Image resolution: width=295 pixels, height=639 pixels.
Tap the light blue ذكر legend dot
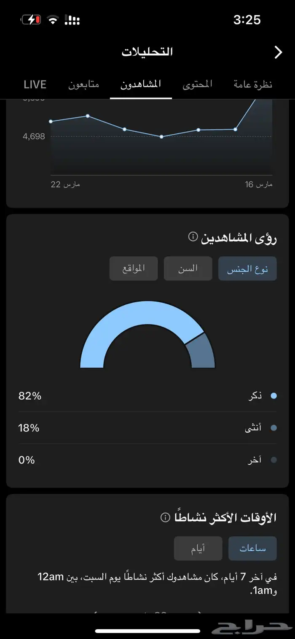pyautogui.click(x=274, y=396)
